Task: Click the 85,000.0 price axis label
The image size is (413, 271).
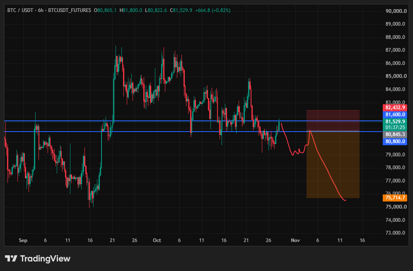Action: pyautogui.click(x=395, y=76)
